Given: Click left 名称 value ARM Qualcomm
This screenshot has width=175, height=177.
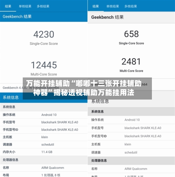Looking at the screenshot, I should point(52,168).
